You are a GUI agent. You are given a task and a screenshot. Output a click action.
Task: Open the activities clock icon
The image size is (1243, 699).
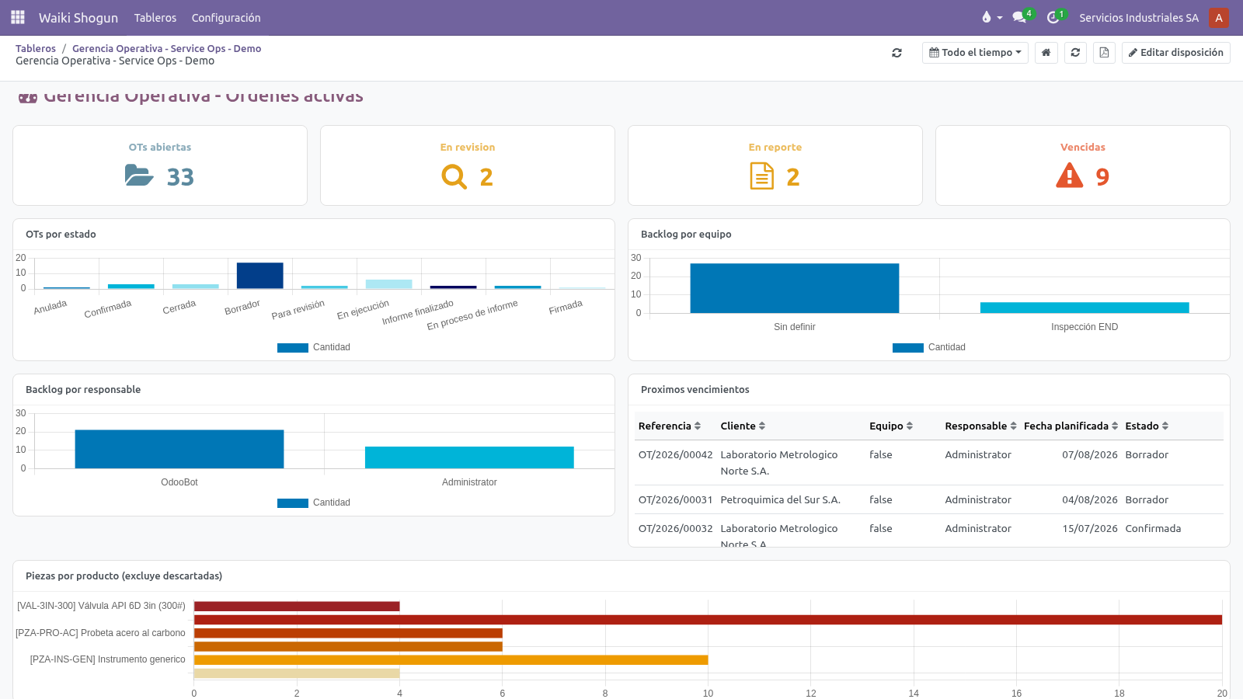[x=1053, y=17]
